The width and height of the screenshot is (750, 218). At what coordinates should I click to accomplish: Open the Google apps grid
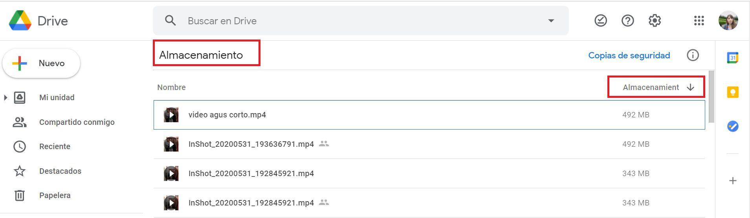tap(699, 20)
